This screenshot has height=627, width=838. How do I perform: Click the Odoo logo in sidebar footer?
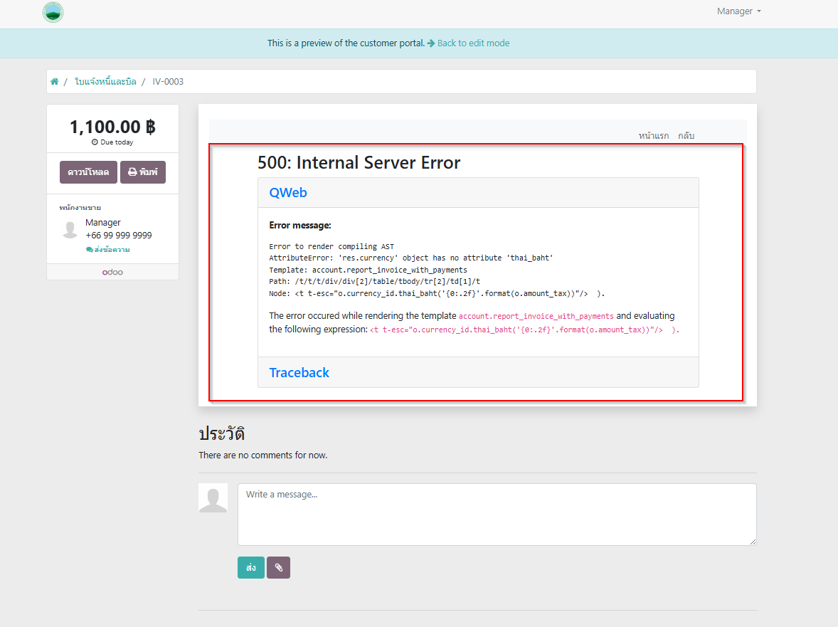pyautogui.click(x=112, y=273)
